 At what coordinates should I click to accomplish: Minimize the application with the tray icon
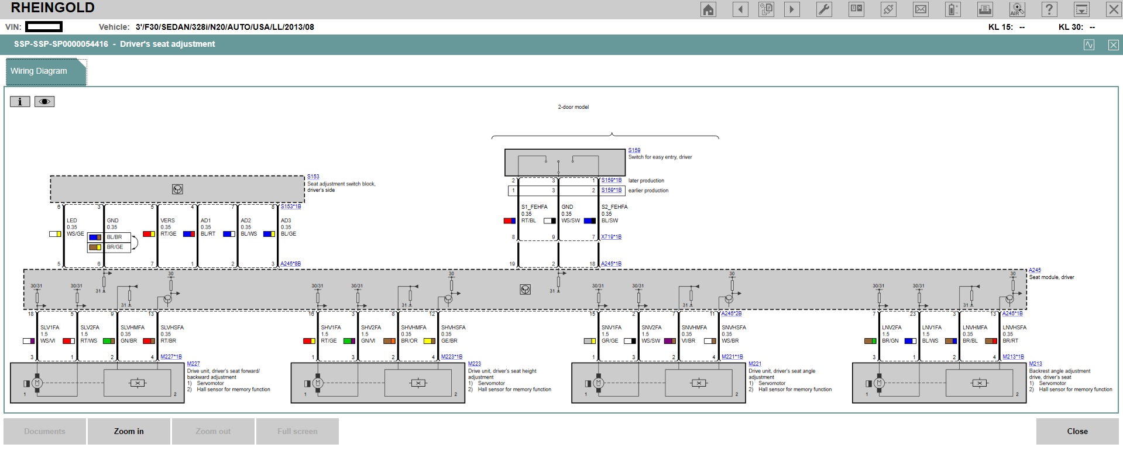tap(1081, 9)
